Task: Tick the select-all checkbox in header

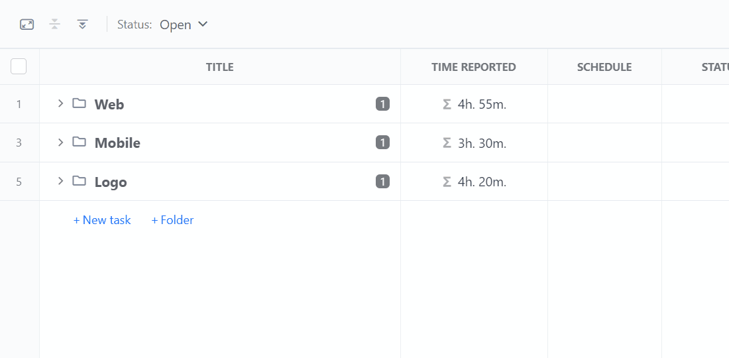Action: (x=19, y=66)
